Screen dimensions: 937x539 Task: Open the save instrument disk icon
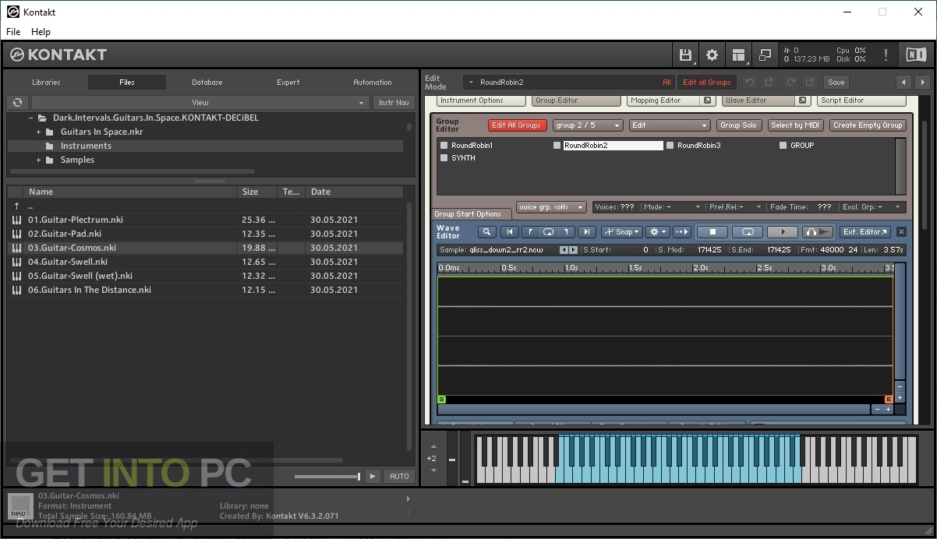click(x=685, y=55)
